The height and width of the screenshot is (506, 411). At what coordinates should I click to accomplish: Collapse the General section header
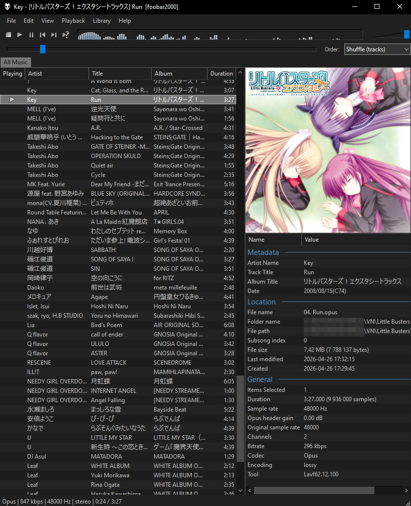click(x=260, y=379)
